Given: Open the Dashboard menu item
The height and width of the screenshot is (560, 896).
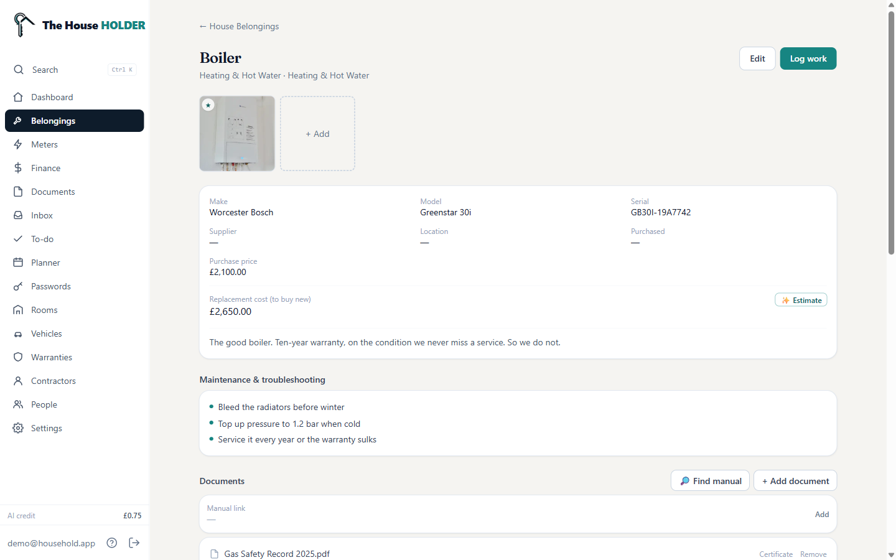Looking at the screenshot, I should point(75,97).
